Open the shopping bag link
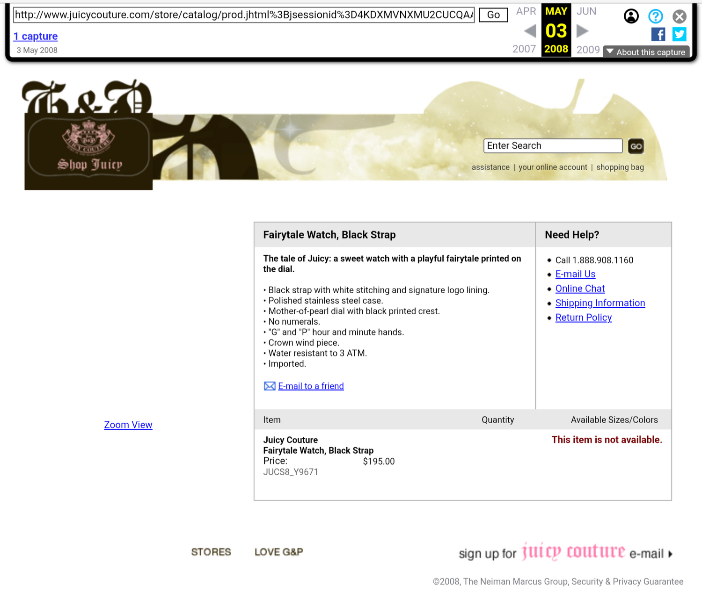Screen dimensions: 702x608 [620, 167]
